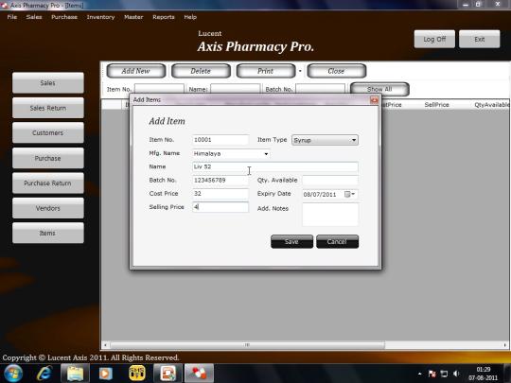This screenshot has height=383, width=511.
Task: Click the Add. Notes text area
Action: coord(330,215)
